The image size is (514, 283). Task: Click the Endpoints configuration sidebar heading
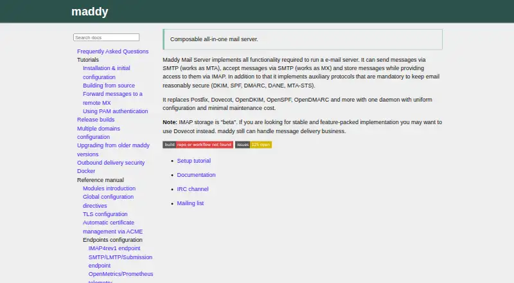pyautogui.click(x=113, y=240)
